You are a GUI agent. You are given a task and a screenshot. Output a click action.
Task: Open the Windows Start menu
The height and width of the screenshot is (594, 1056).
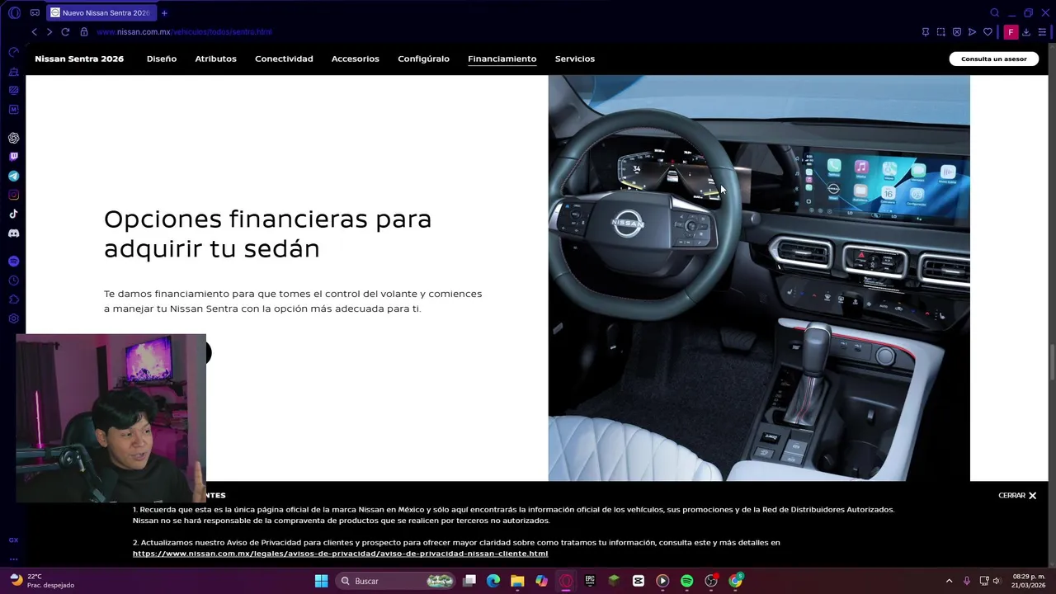point(321,581)
